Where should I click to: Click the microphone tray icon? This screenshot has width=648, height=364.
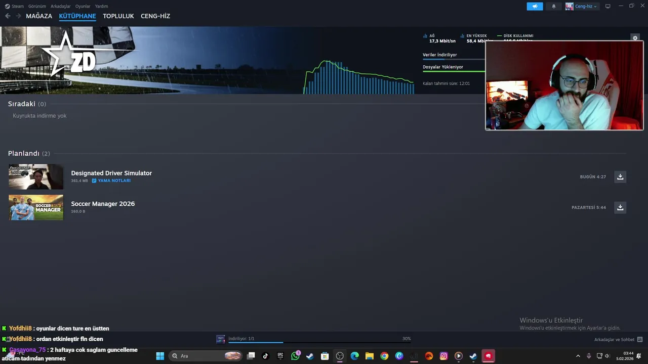589,356
